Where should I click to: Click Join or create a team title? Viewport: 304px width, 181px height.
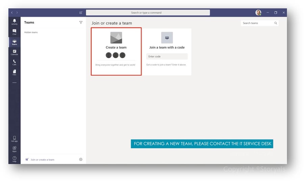click(112, 23)
